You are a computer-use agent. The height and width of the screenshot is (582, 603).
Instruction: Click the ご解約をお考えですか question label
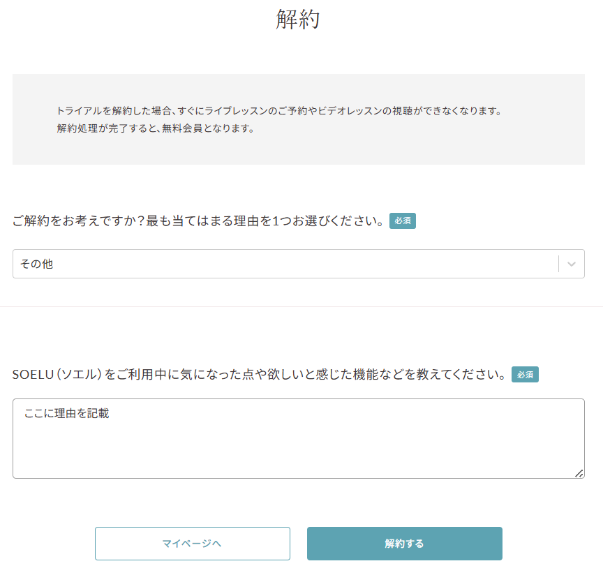pyautogui.click(x=198, y=221)
